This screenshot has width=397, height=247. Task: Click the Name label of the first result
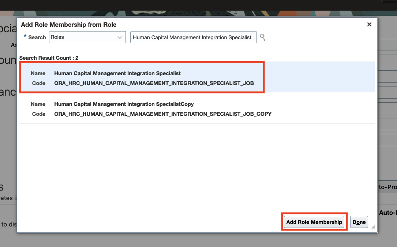38,73
